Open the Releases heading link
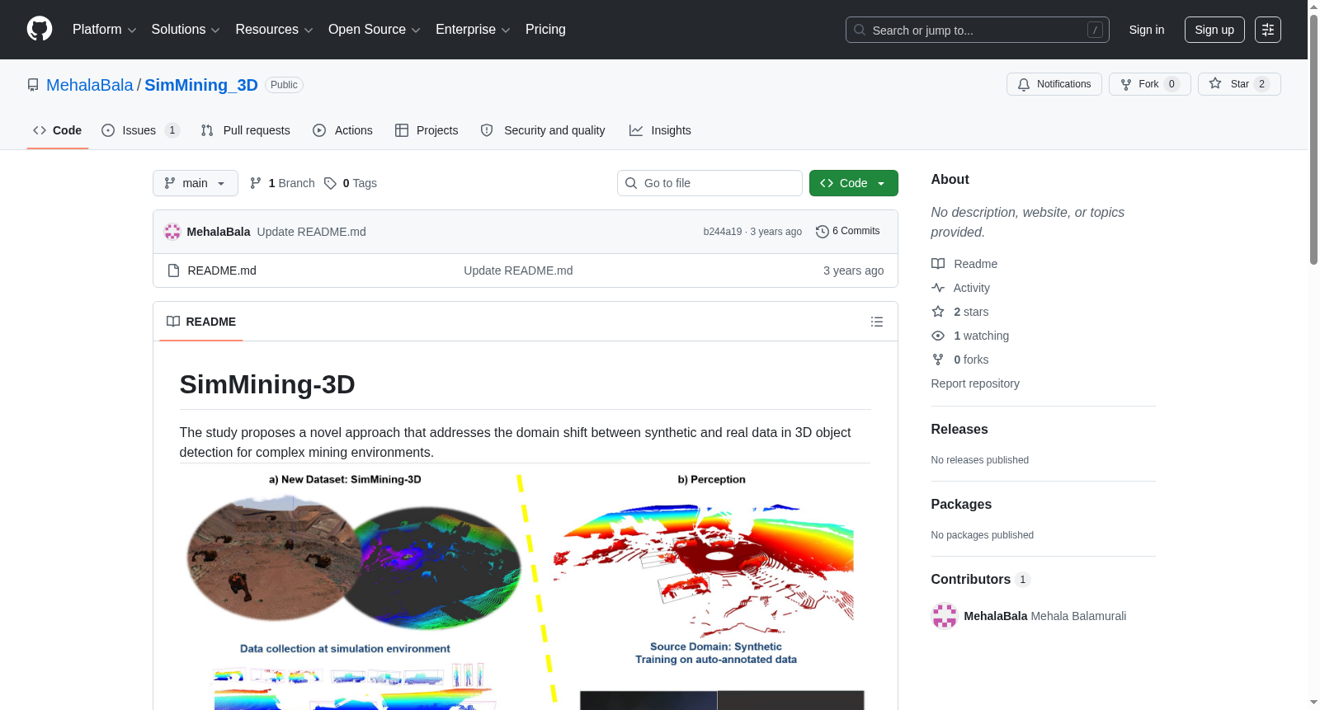The width and height of the screenshot is (1320, 710). tap(959, 430)
